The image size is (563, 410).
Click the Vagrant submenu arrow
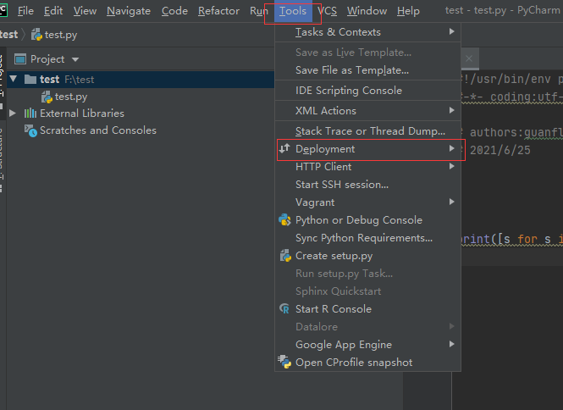pyautogui.click(x=452, y=202)
